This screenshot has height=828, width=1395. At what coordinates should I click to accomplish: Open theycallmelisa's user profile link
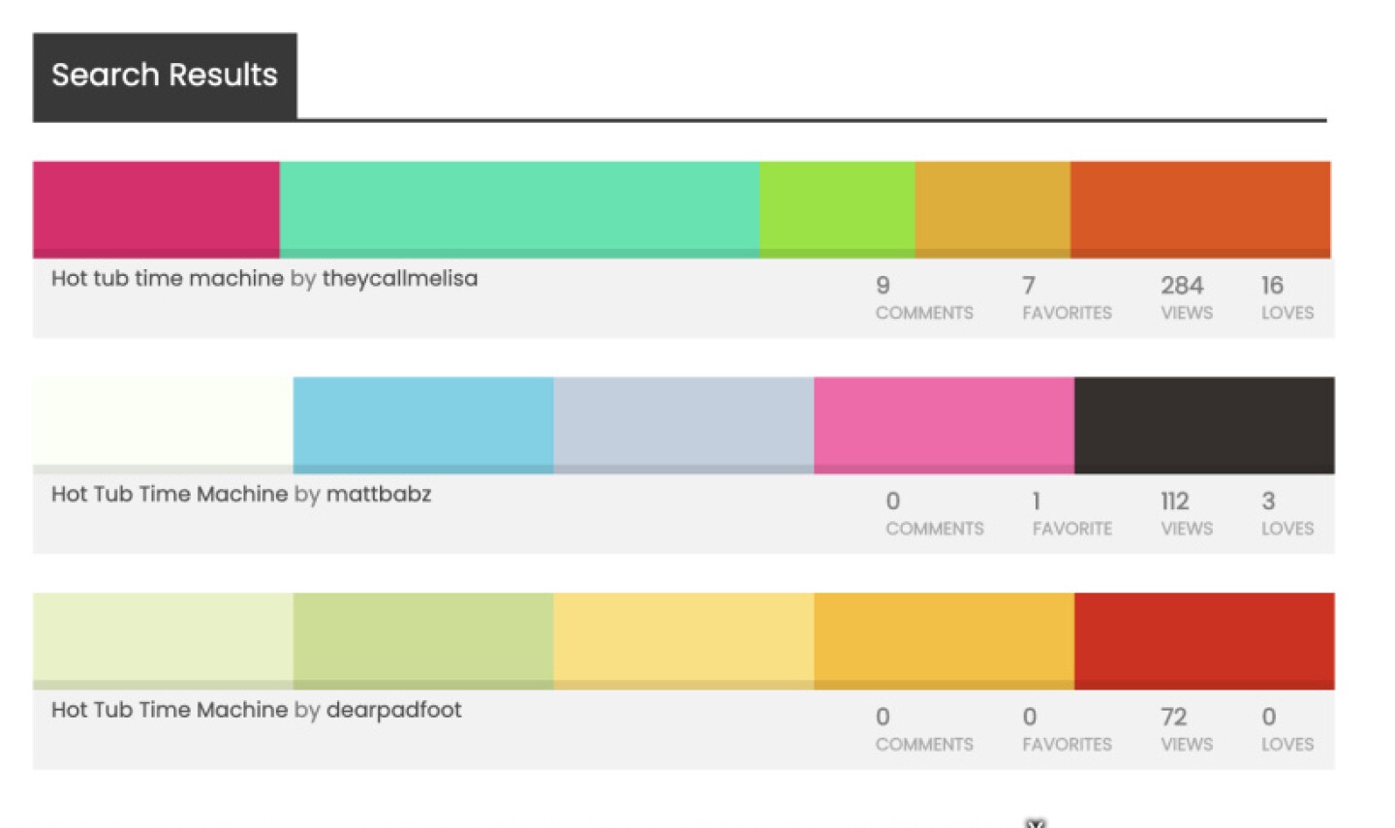pyautogui.click(x=399, y=279)
